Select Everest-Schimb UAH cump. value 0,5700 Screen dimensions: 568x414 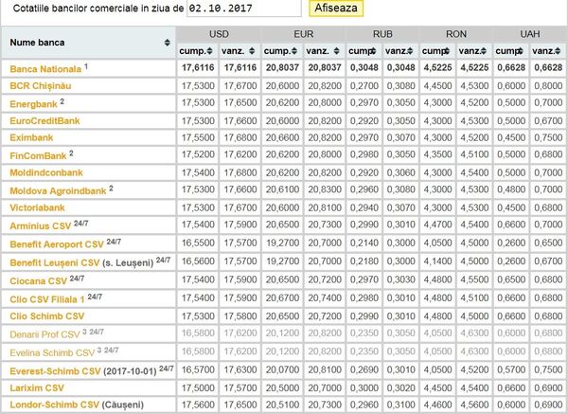click(511, 369)
